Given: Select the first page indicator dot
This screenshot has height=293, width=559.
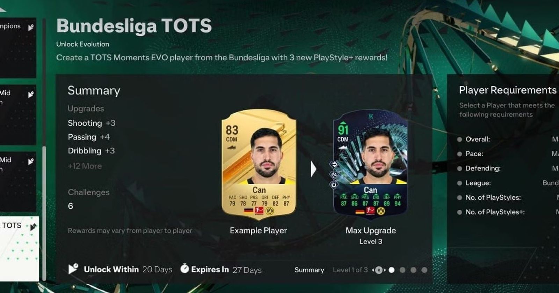Looking at the screenshot, I should (x=392, y=270).
